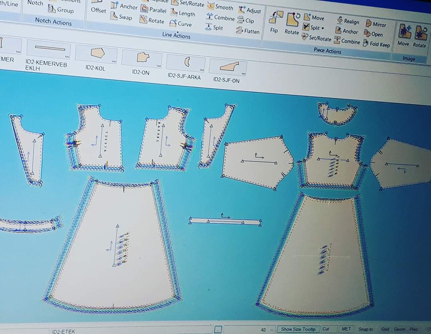The height and width of the screenshot is (334, 431).
Task: Select the Flatten line tool
Action: 248,31
